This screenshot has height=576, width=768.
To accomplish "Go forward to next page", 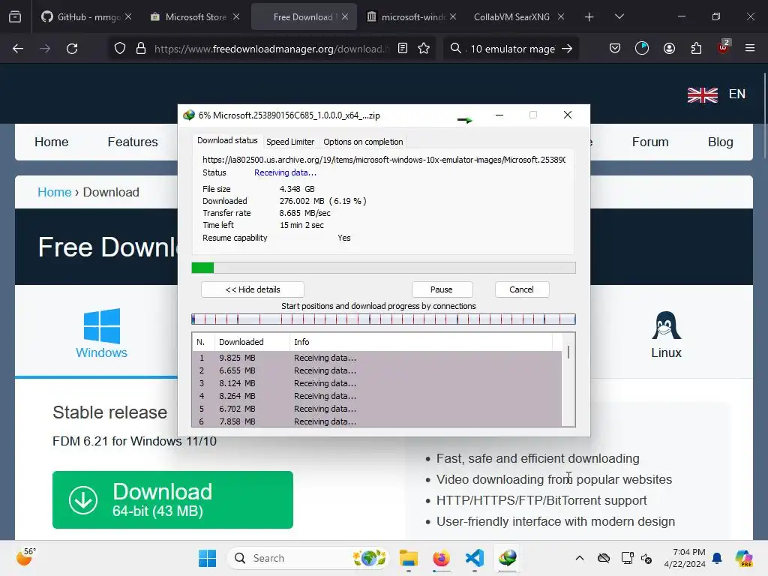I will click(x=45, y=49).
